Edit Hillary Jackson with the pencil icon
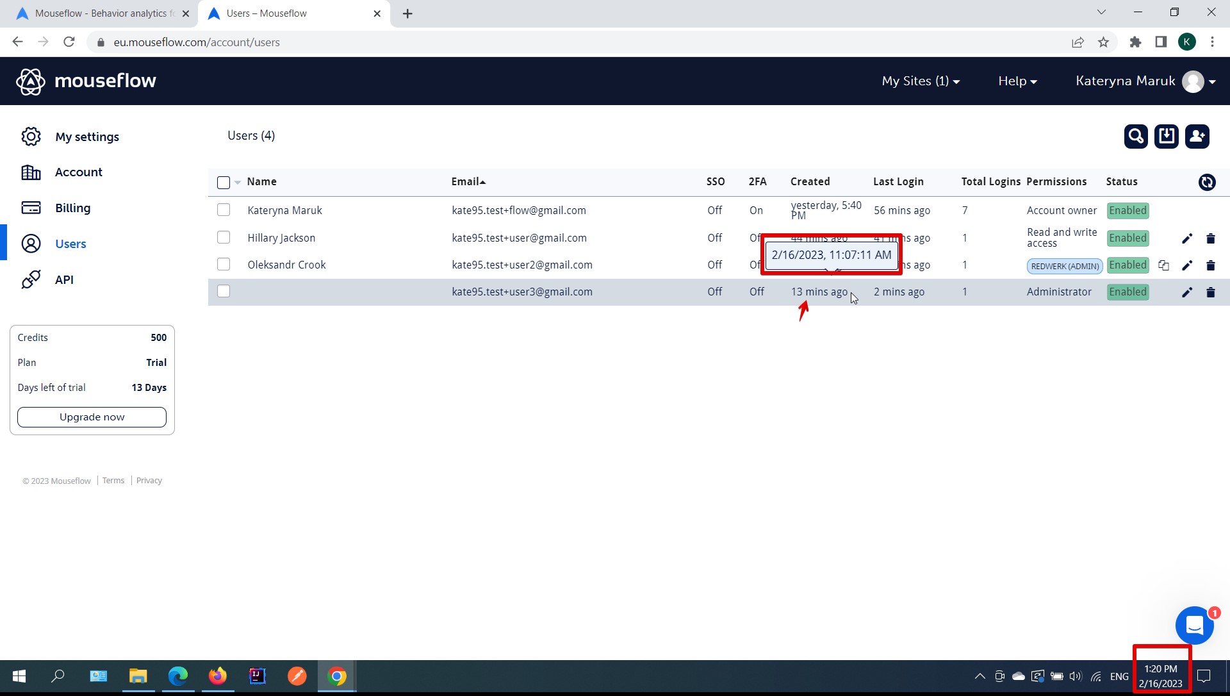 click(x=1187, y=238)
